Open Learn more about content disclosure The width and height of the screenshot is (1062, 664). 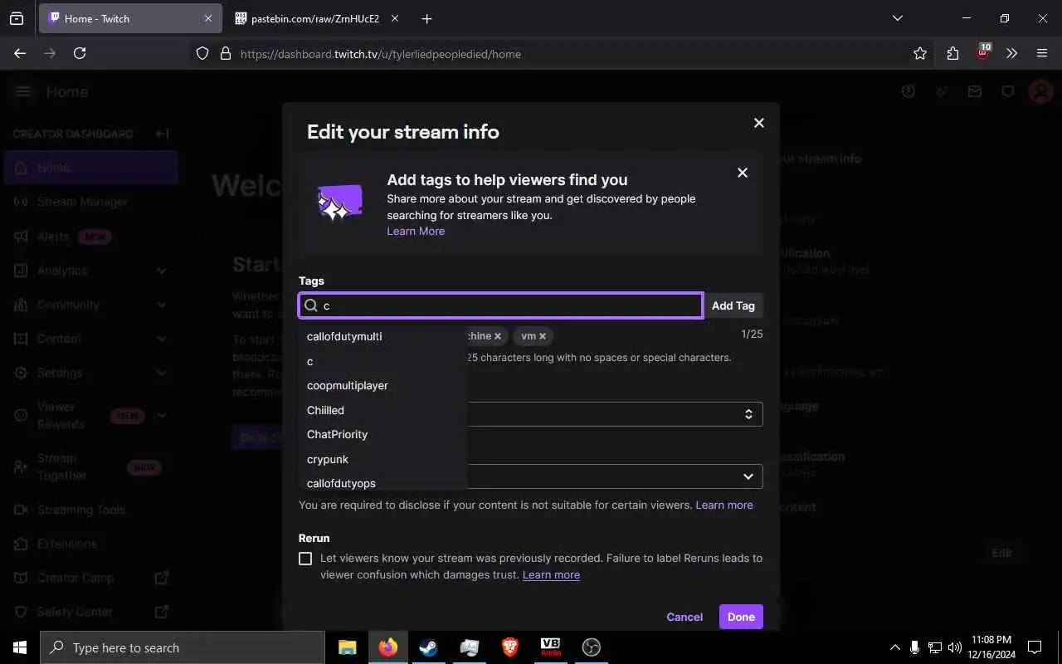click(724, 505)
